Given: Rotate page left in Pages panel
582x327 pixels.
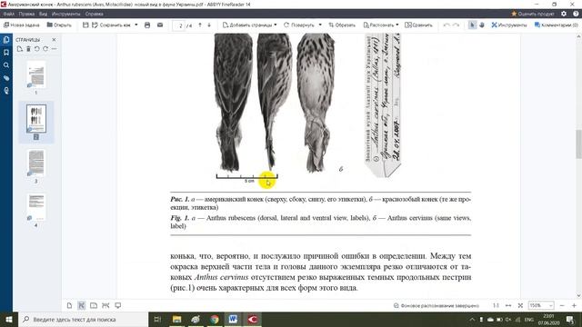Looking at the screenshot, I should coord(36,49).
